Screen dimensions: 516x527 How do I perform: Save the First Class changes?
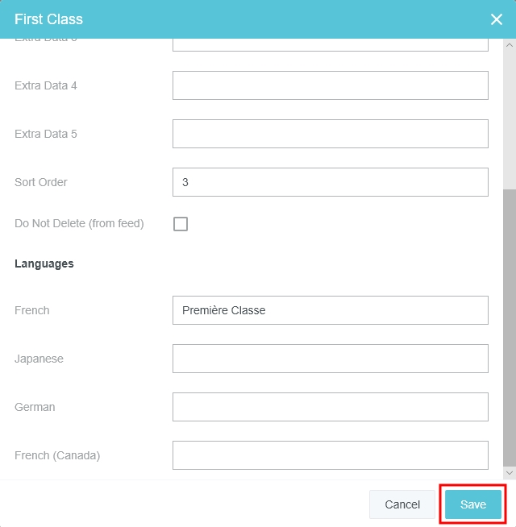coord(473,504)
